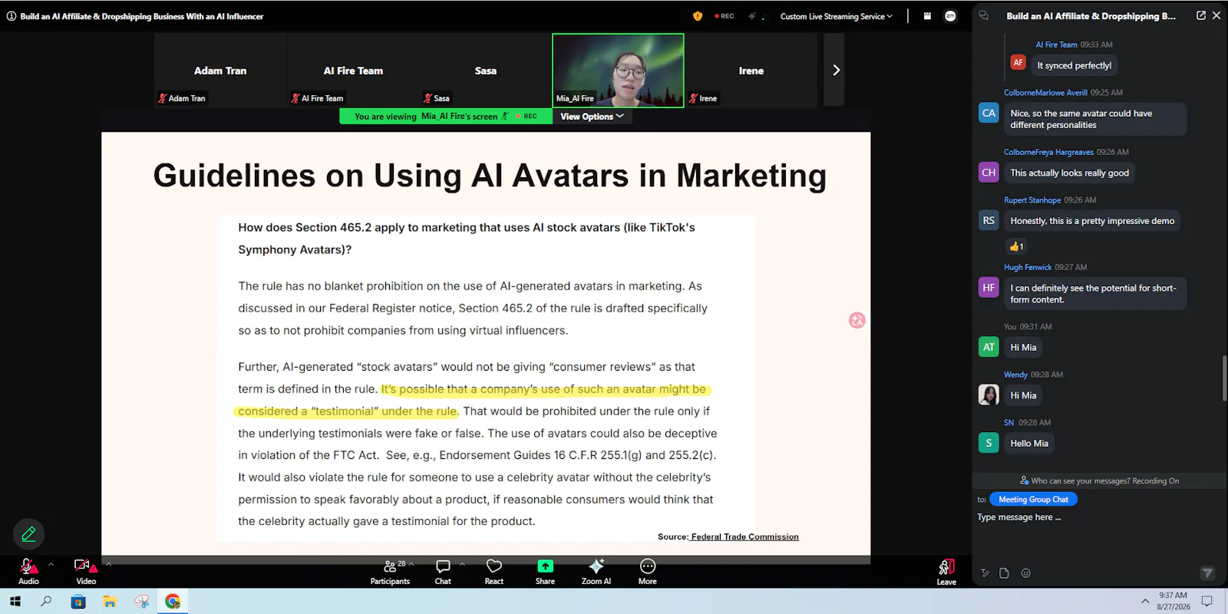Open File Explorer from taskbar

(x=109, y=602)
